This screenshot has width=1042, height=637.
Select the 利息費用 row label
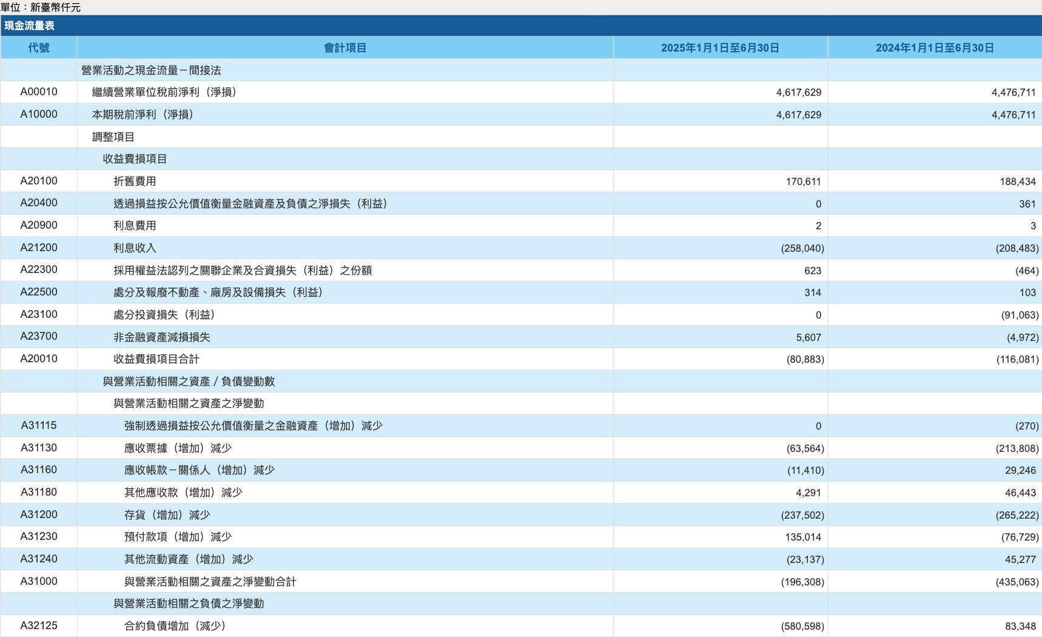(135, 226)
